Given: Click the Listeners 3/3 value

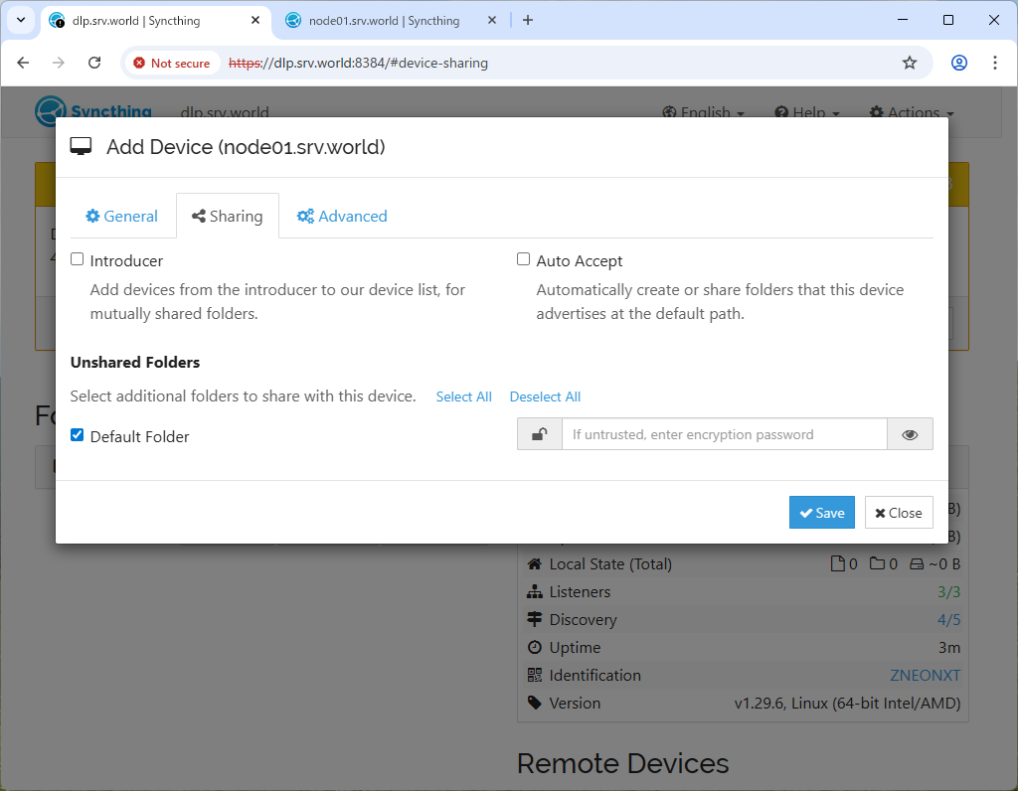Looking at the screenshot, I should point(948,592).
